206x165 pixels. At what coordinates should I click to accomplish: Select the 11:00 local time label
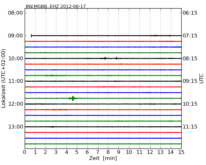click(x=16, y=81)
